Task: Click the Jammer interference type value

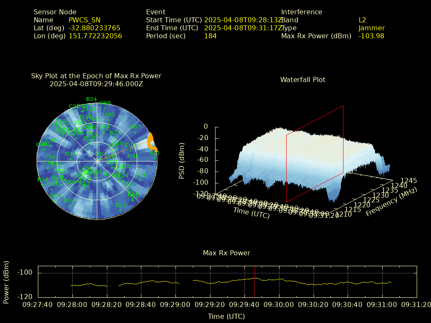Action: tap(371, 28)
